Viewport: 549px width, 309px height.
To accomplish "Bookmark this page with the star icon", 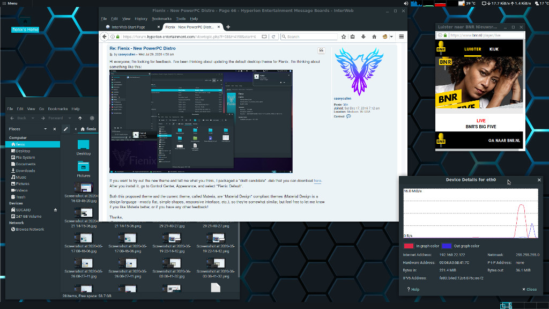I will [344, 36].
